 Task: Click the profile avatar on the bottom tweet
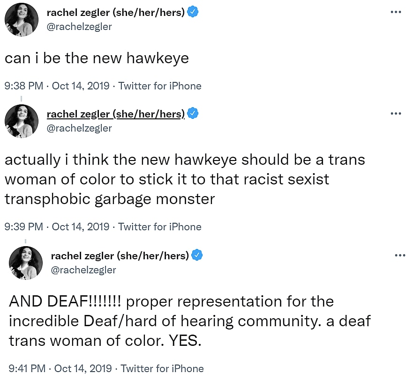pyautogui.click(x=26, y=263)
